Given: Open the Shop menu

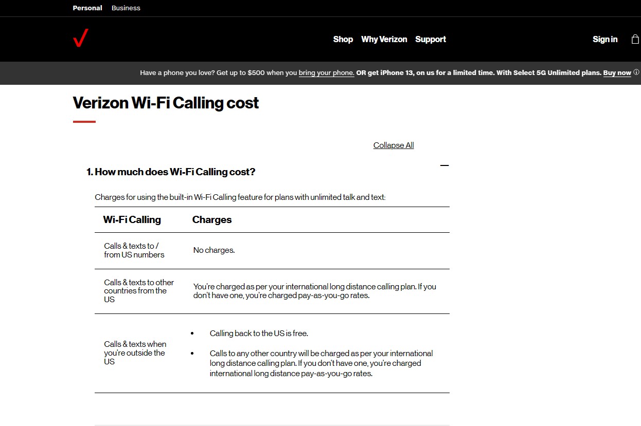Looking at the screenshot, I should click(343, 39).
